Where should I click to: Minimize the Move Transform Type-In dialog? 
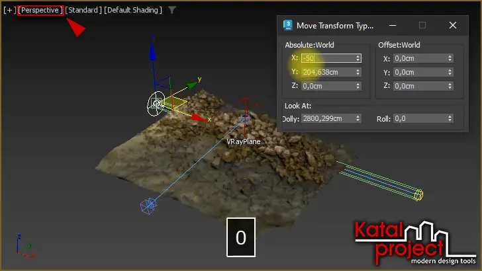coord(393,26)
